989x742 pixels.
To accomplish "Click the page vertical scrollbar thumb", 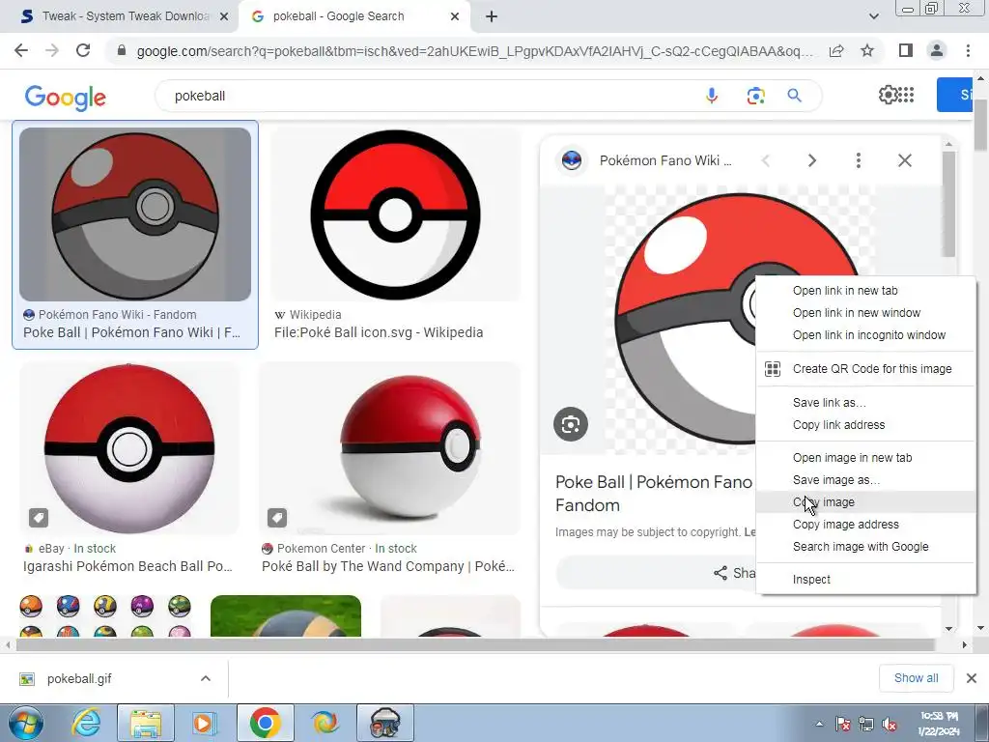I will [980, 125].
